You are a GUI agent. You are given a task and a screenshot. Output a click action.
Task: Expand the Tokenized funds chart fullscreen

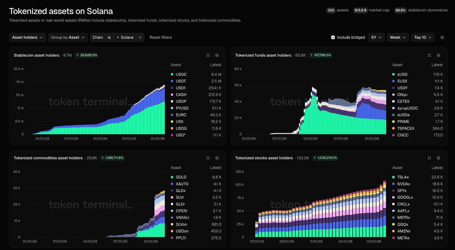coord(429,55)
